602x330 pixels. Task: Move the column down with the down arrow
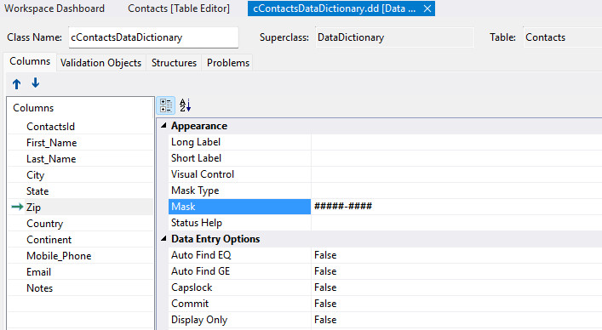pos(35,82)
